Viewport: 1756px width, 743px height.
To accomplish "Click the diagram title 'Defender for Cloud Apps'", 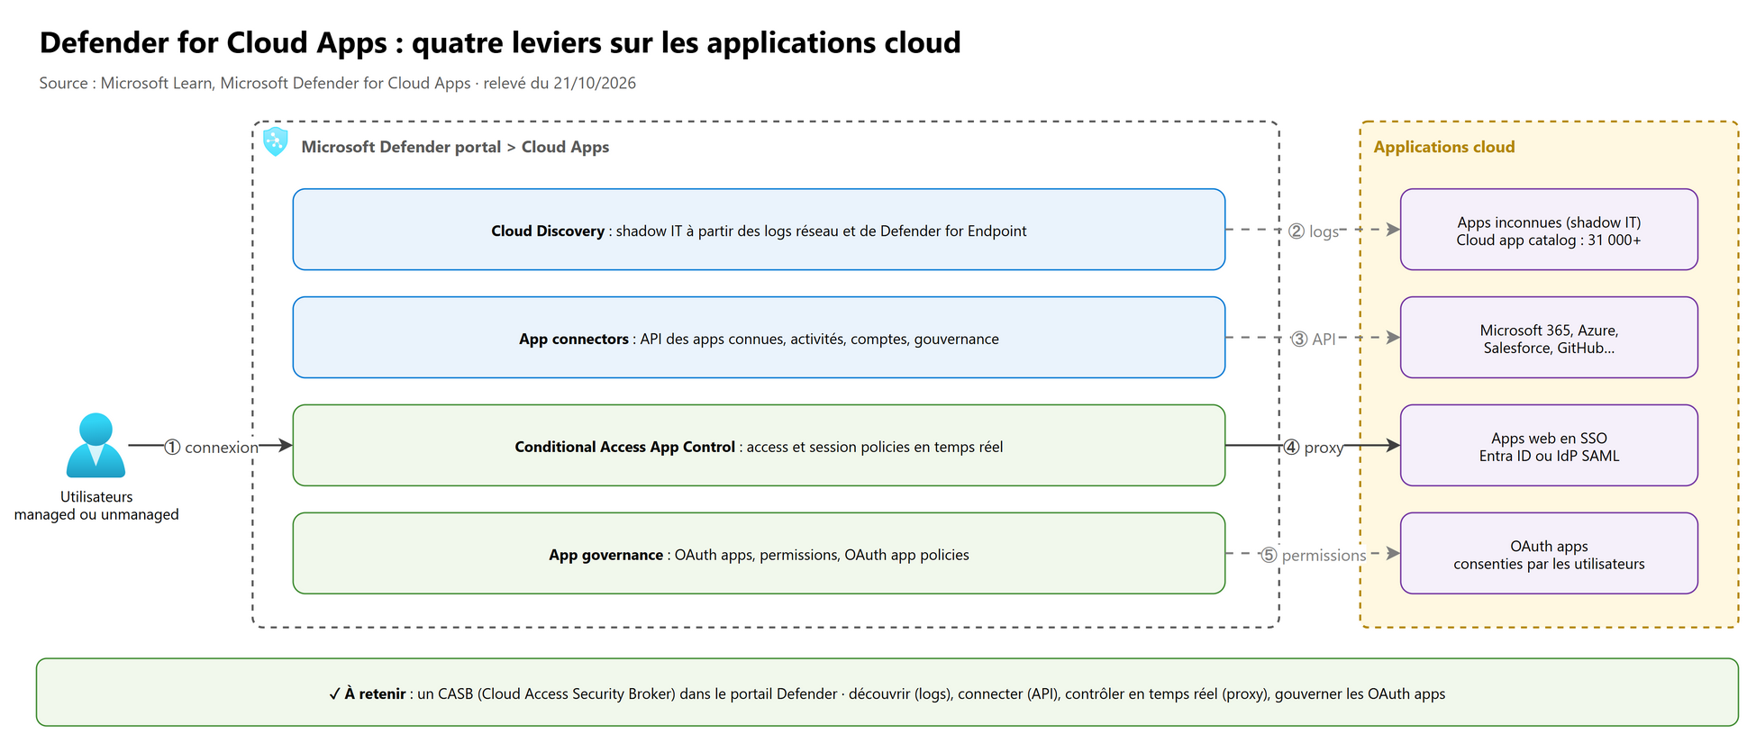I will point(500,42).
